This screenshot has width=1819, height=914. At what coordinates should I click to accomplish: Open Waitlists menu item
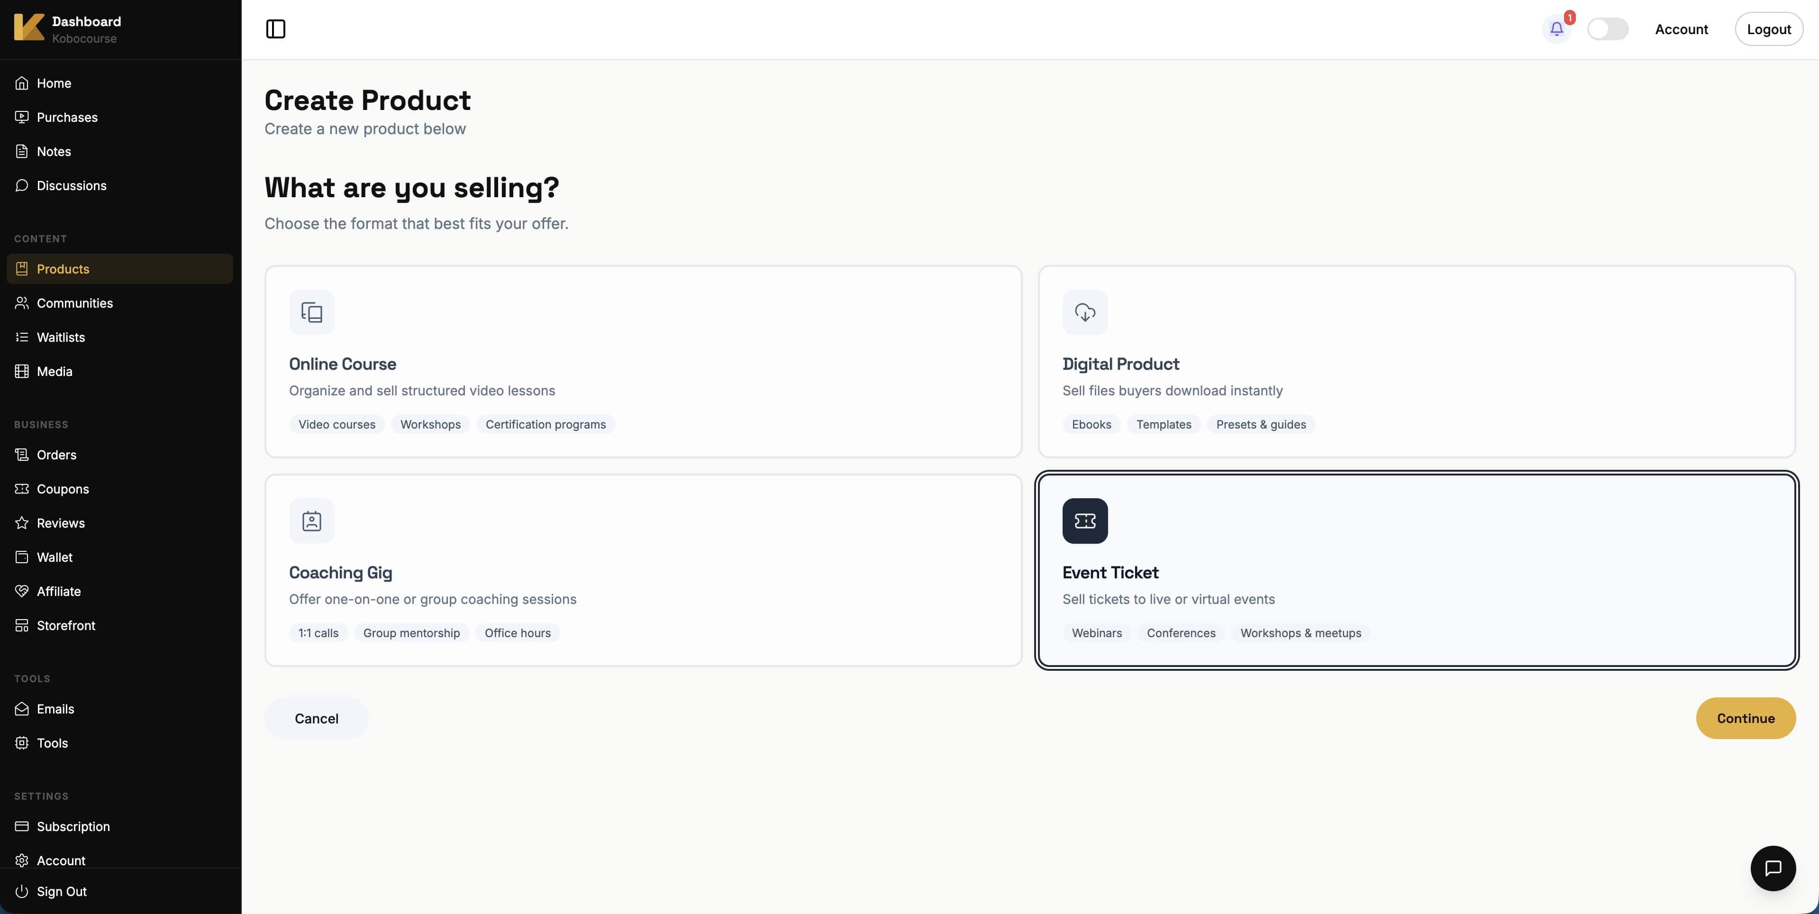(119, 338)
